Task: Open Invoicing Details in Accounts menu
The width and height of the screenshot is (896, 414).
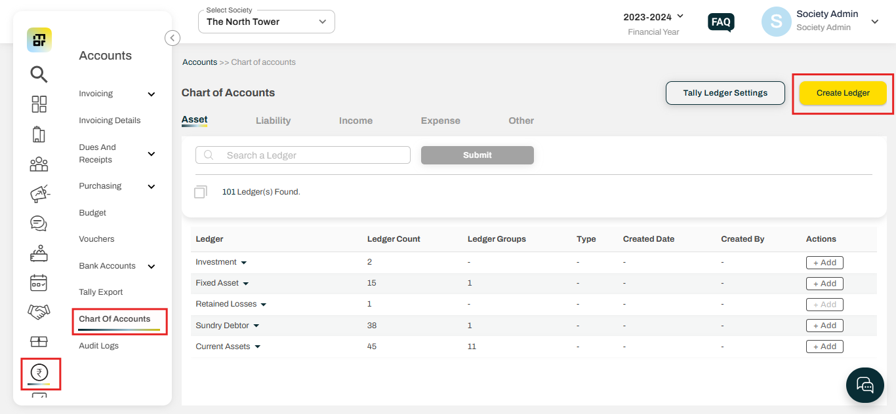Action: 110,121
